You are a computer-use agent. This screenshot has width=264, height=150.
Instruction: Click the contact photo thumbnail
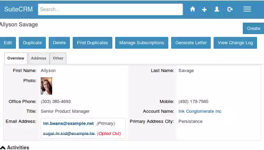click(46, 86)
